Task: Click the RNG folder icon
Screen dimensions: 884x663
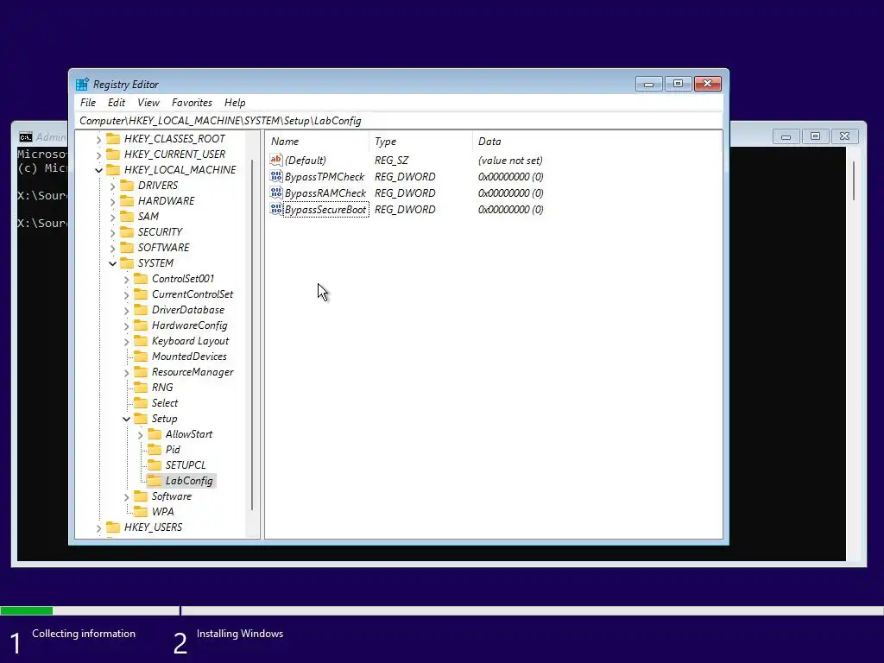Action: (x=141, y=388)
